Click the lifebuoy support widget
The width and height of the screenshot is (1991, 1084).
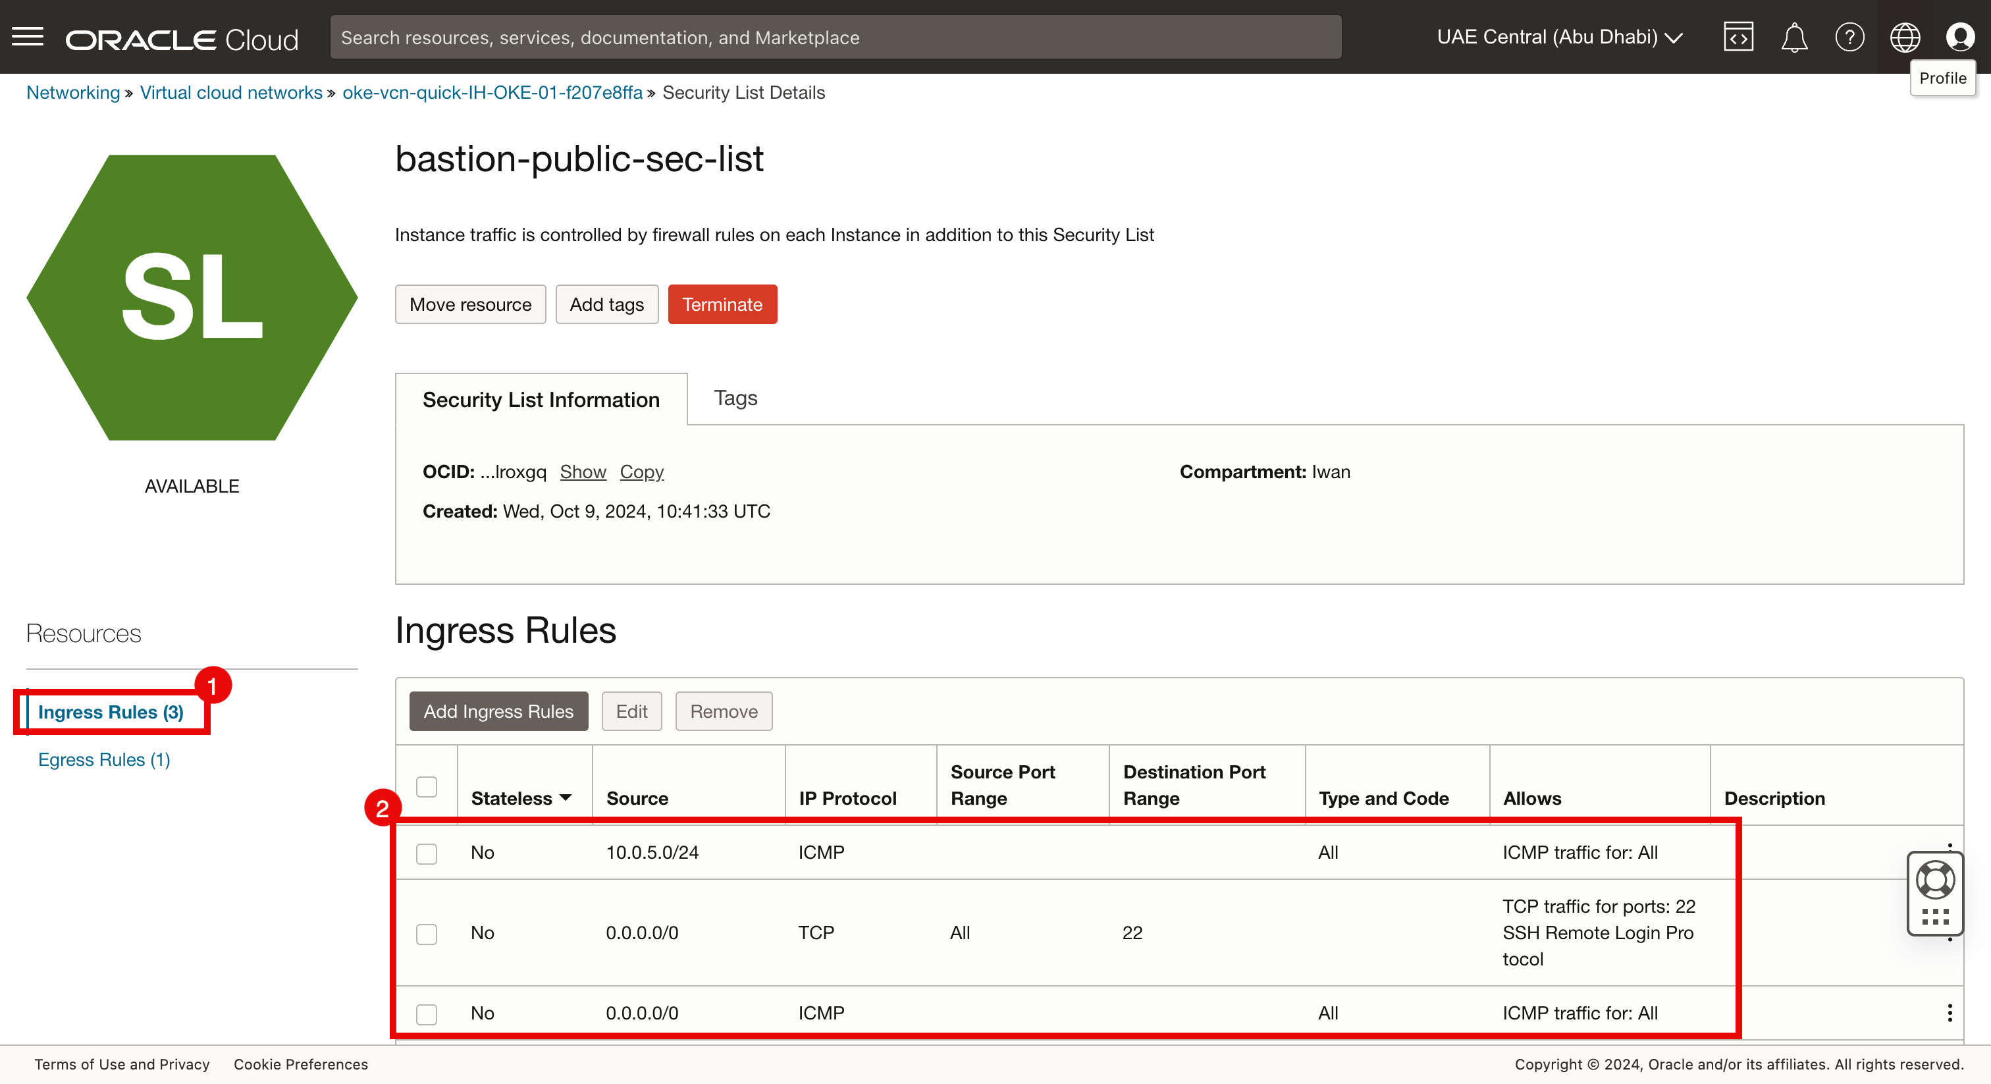(x=1934, y=880)
